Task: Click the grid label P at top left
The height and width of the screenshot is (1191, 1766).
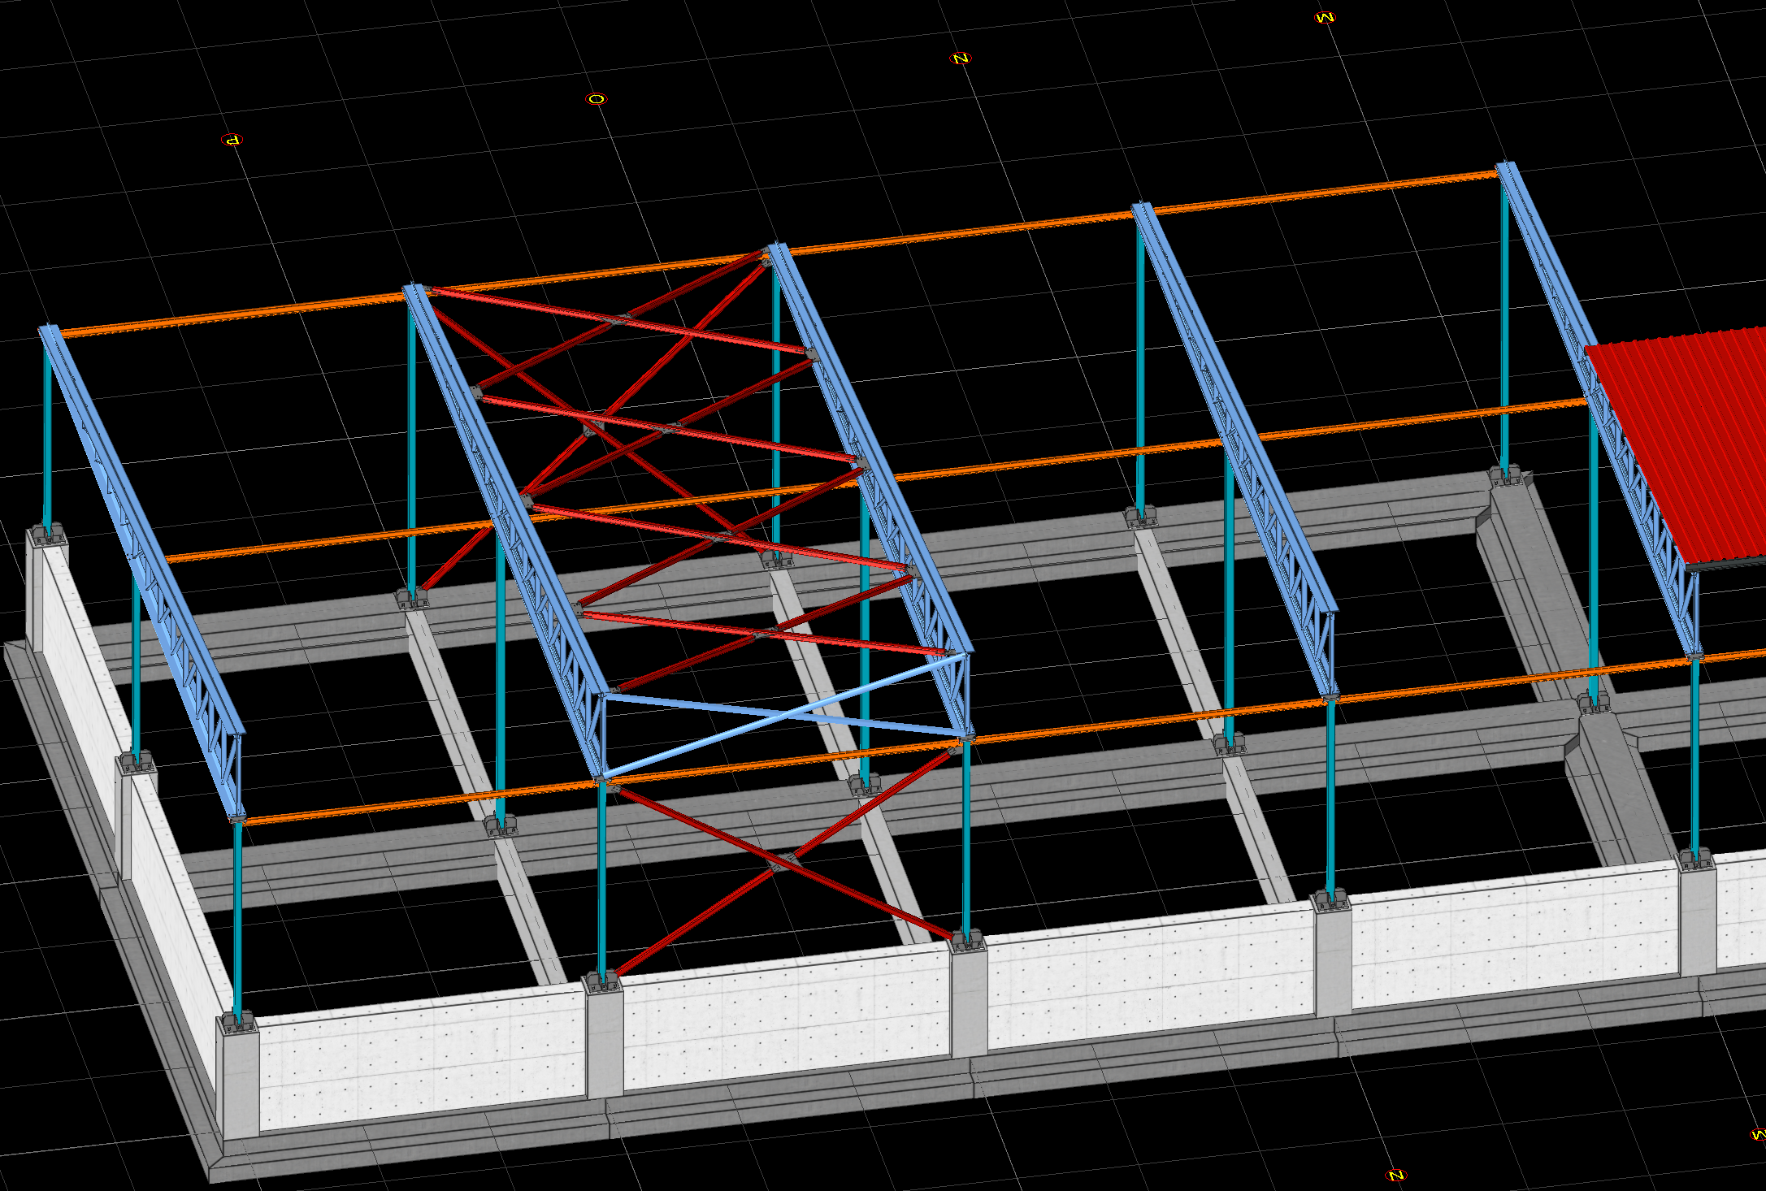Action: coord(232,140)
